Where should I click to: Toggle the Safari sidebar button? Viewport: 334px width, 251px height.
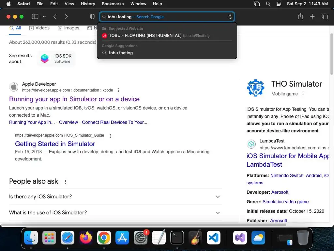pos(35,17)
